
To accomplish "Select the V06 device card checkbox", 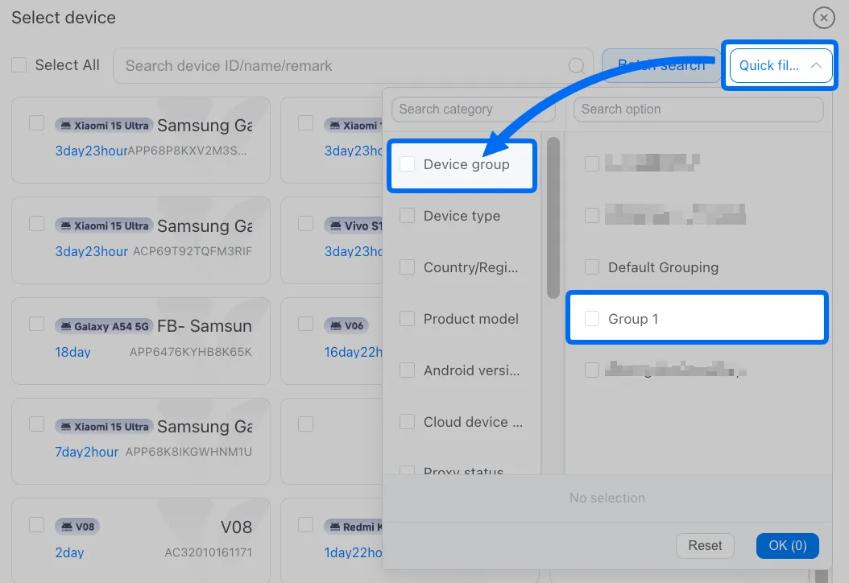I will click(x=306, y=324).
